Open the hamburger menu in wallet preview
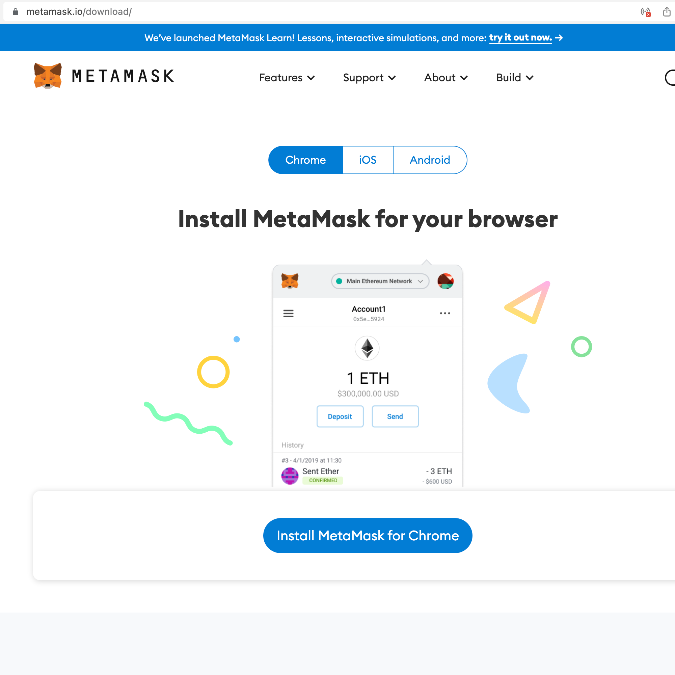Image resolution: width=675 pixels, height=675 pixels. (x=288, y=314)
